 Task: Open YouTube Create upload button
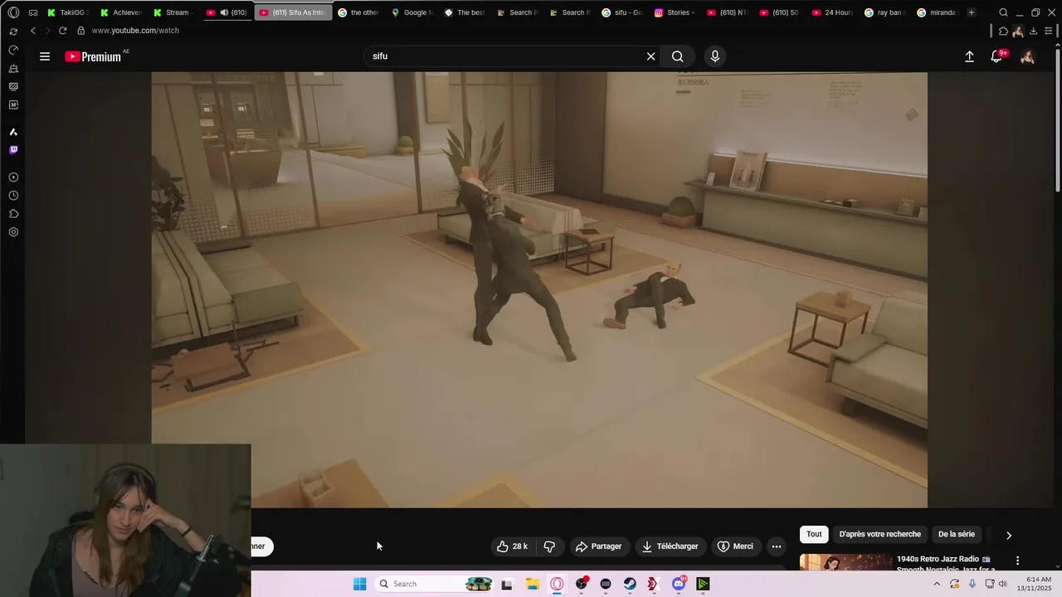pyautogui.click(x=969, y=56)
